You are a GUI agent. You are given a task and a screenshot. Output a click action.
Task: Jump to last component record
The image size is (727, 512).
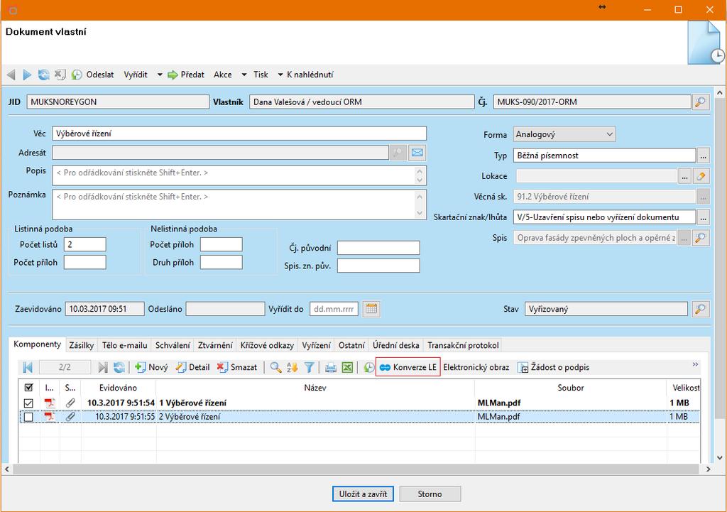[103, 367]
